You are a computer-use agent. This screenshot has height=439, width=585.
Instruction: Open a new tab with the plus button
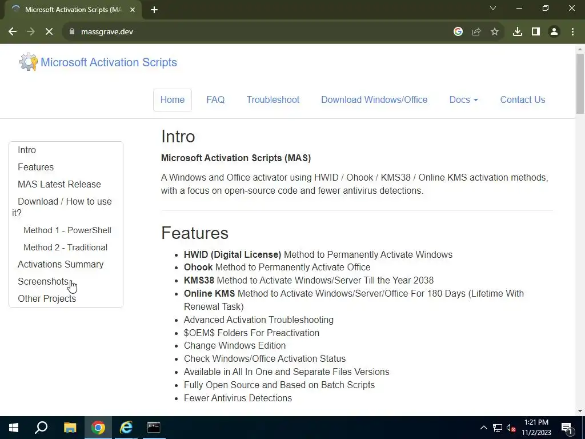154,10
